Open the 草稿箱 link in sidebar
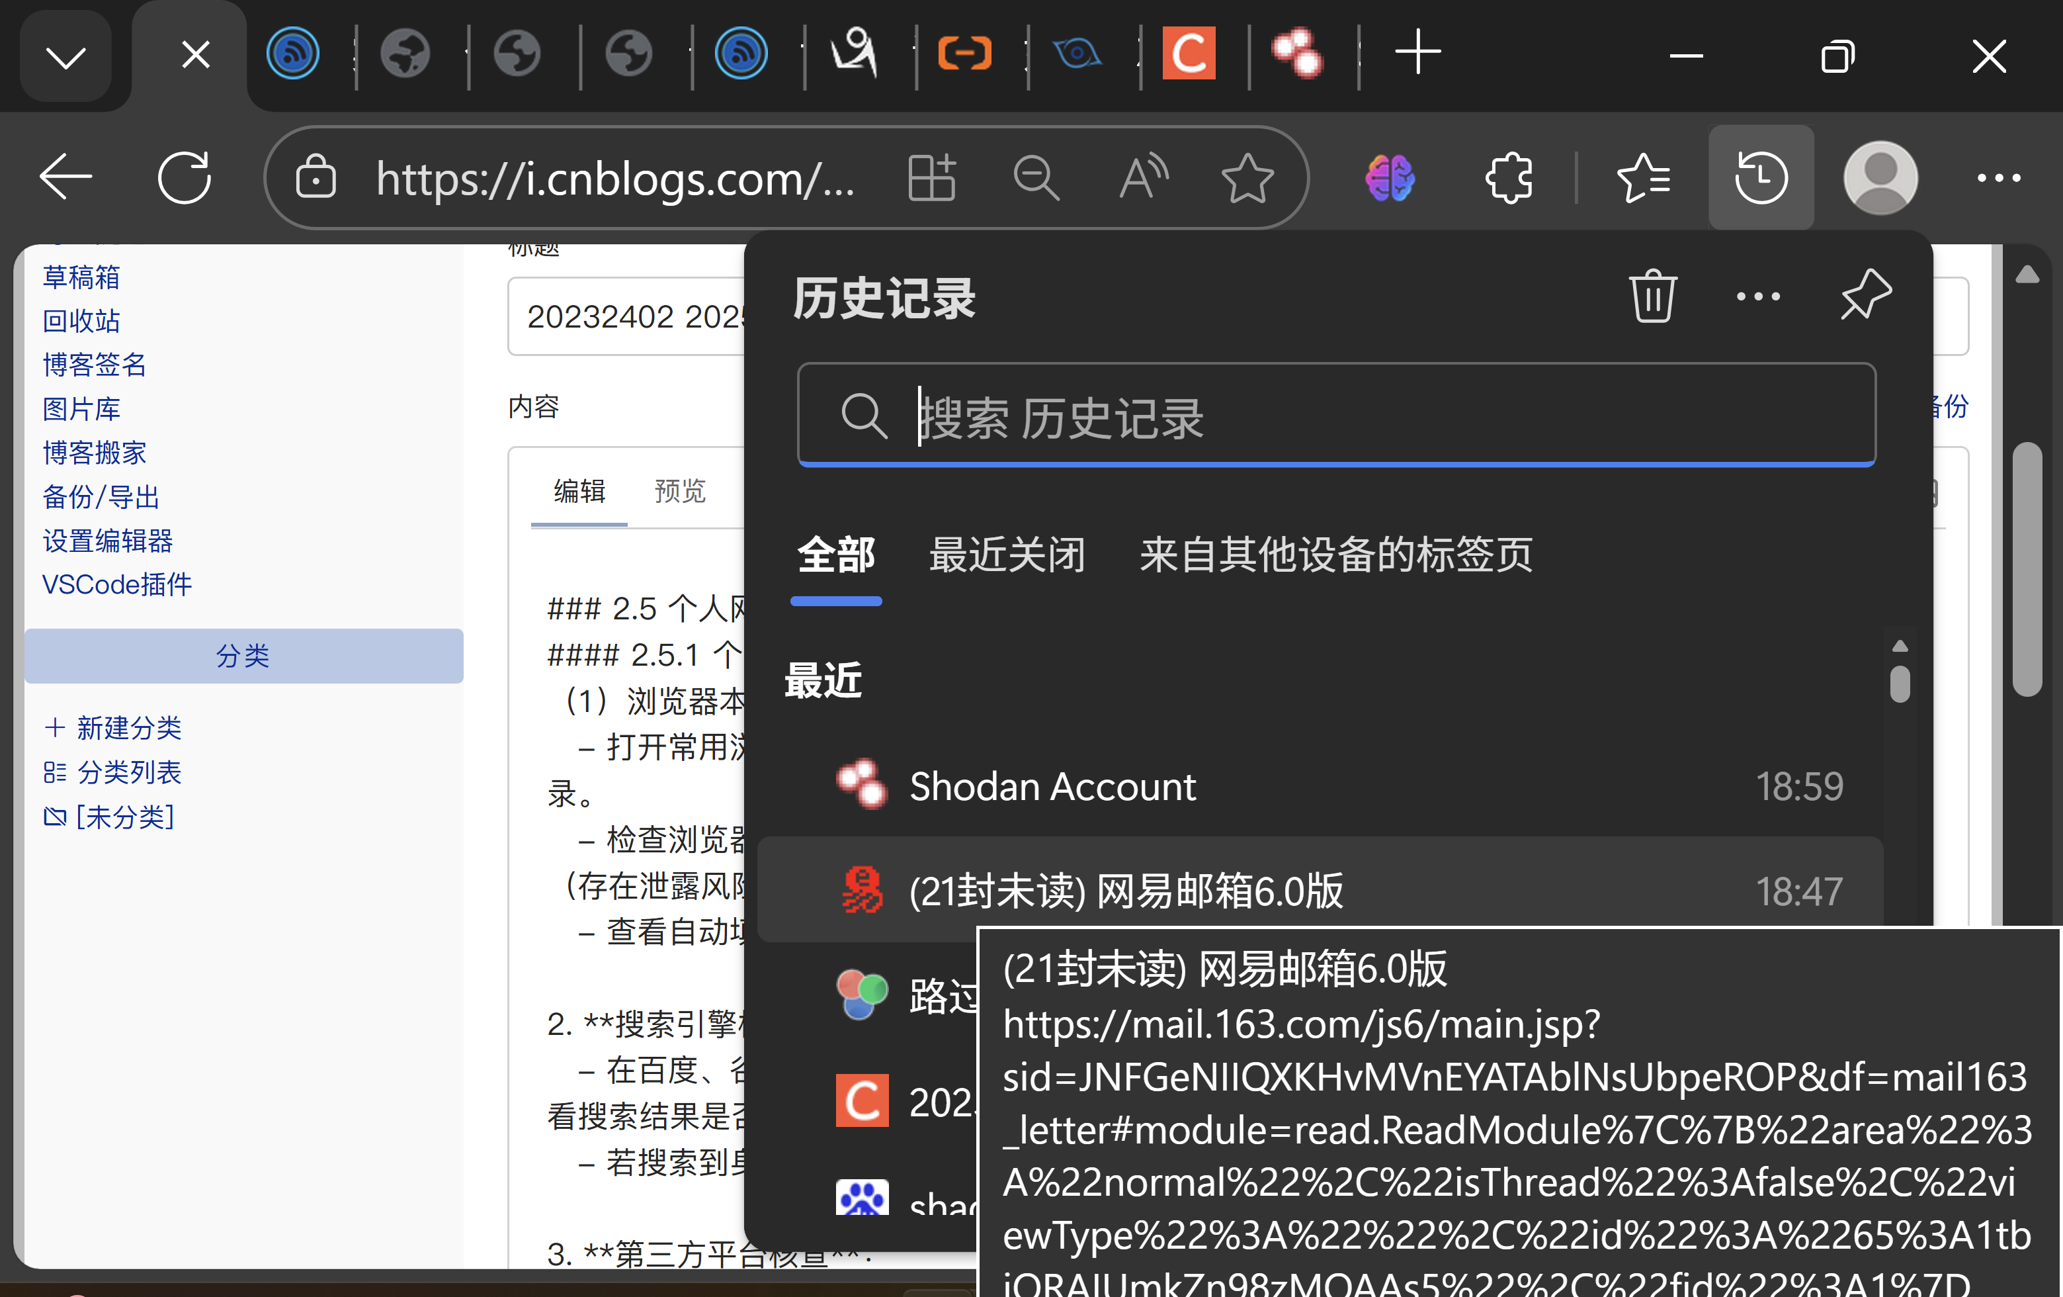The image size is (2063, 1297). (x=81, y=277)
